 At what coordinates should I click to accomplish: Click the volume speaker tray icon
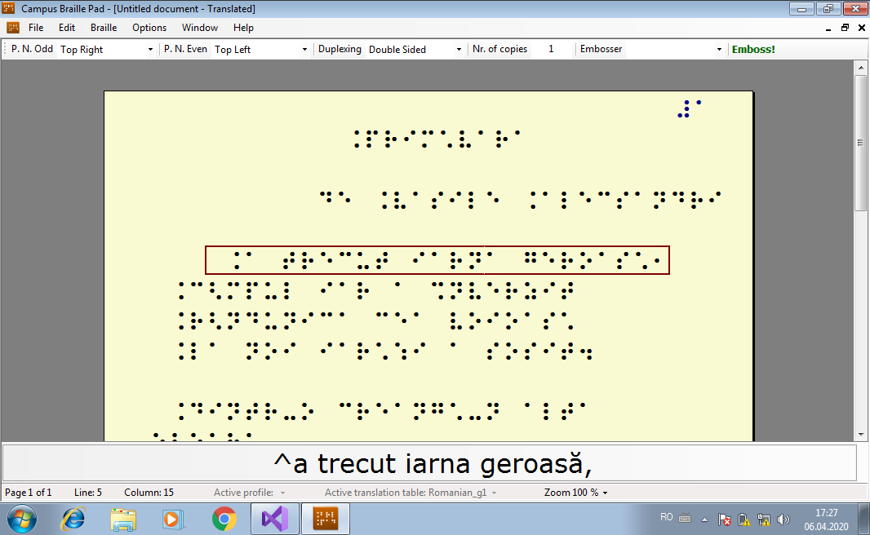click(783, 519)
